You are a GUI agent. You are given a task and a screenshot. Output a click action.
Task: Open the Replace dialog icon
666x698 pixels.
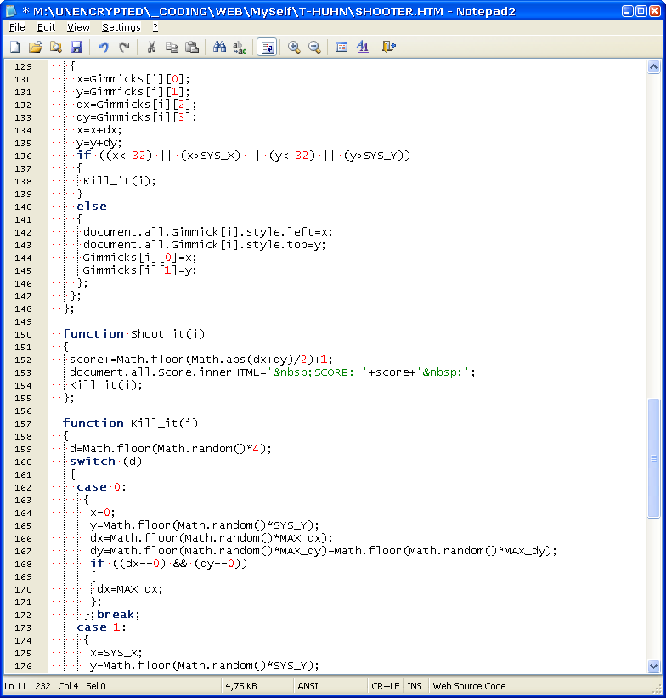[x=240, y=47]
